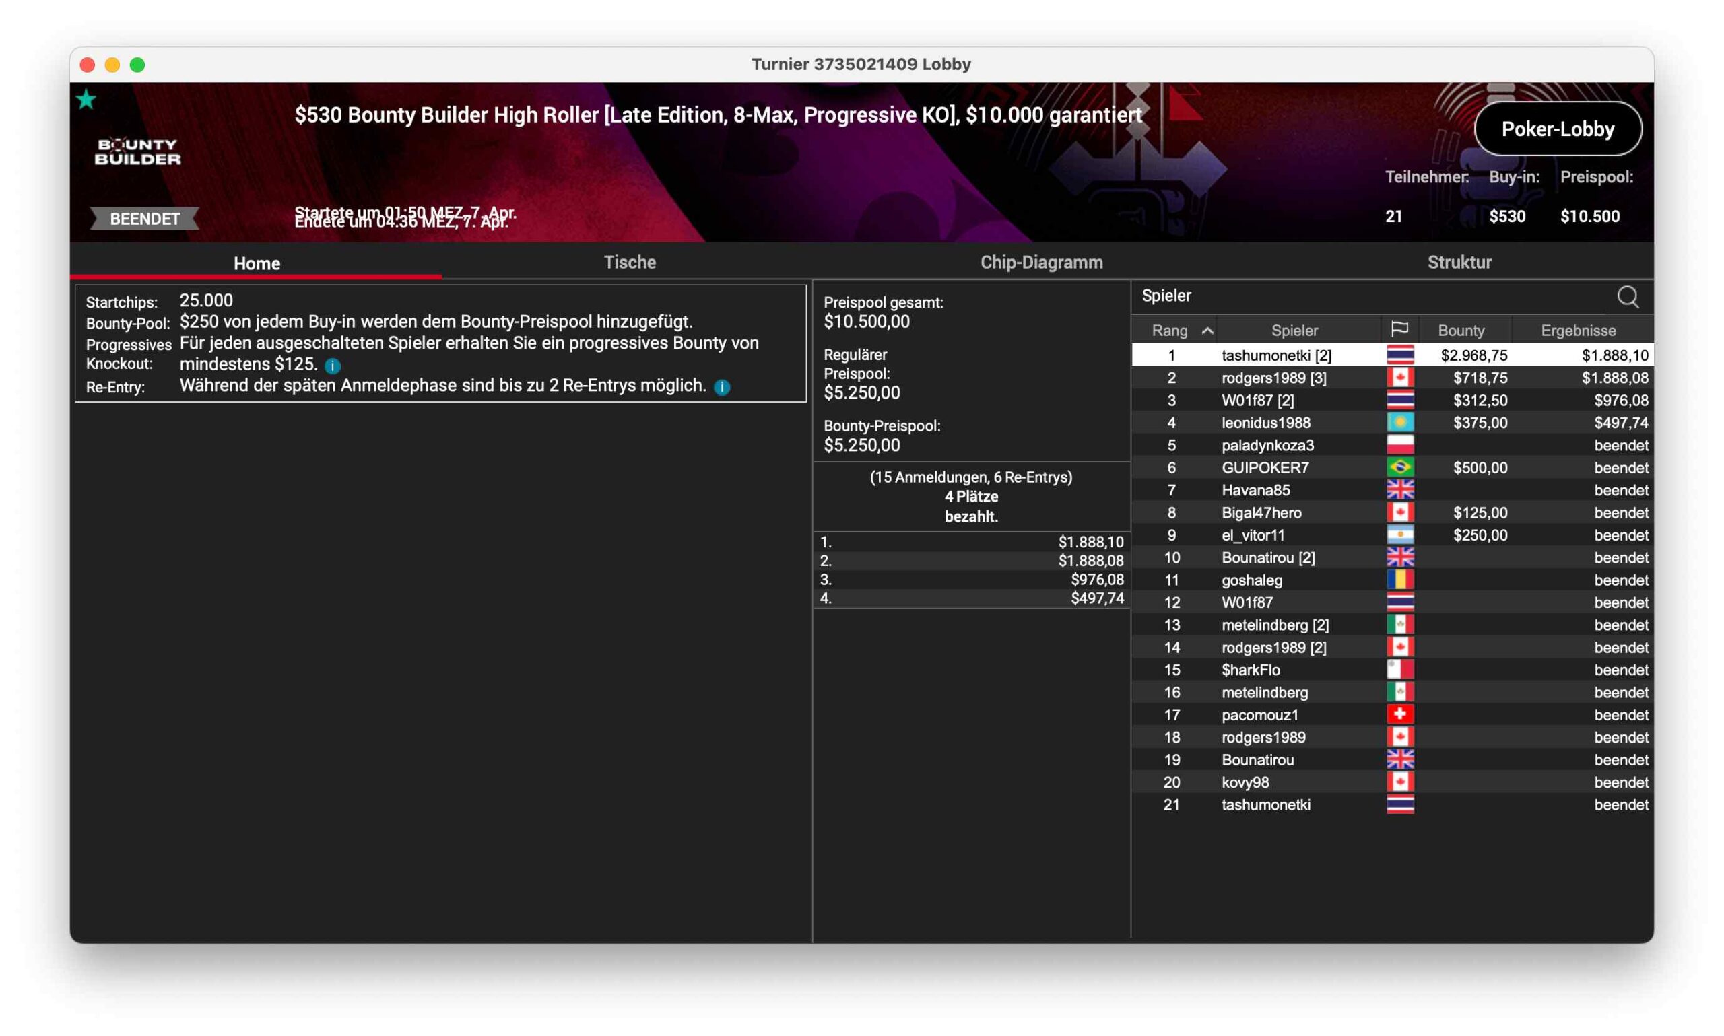Select the Home tab
The height and width of the screenshot is (1036, 1724).
(257, 264)
